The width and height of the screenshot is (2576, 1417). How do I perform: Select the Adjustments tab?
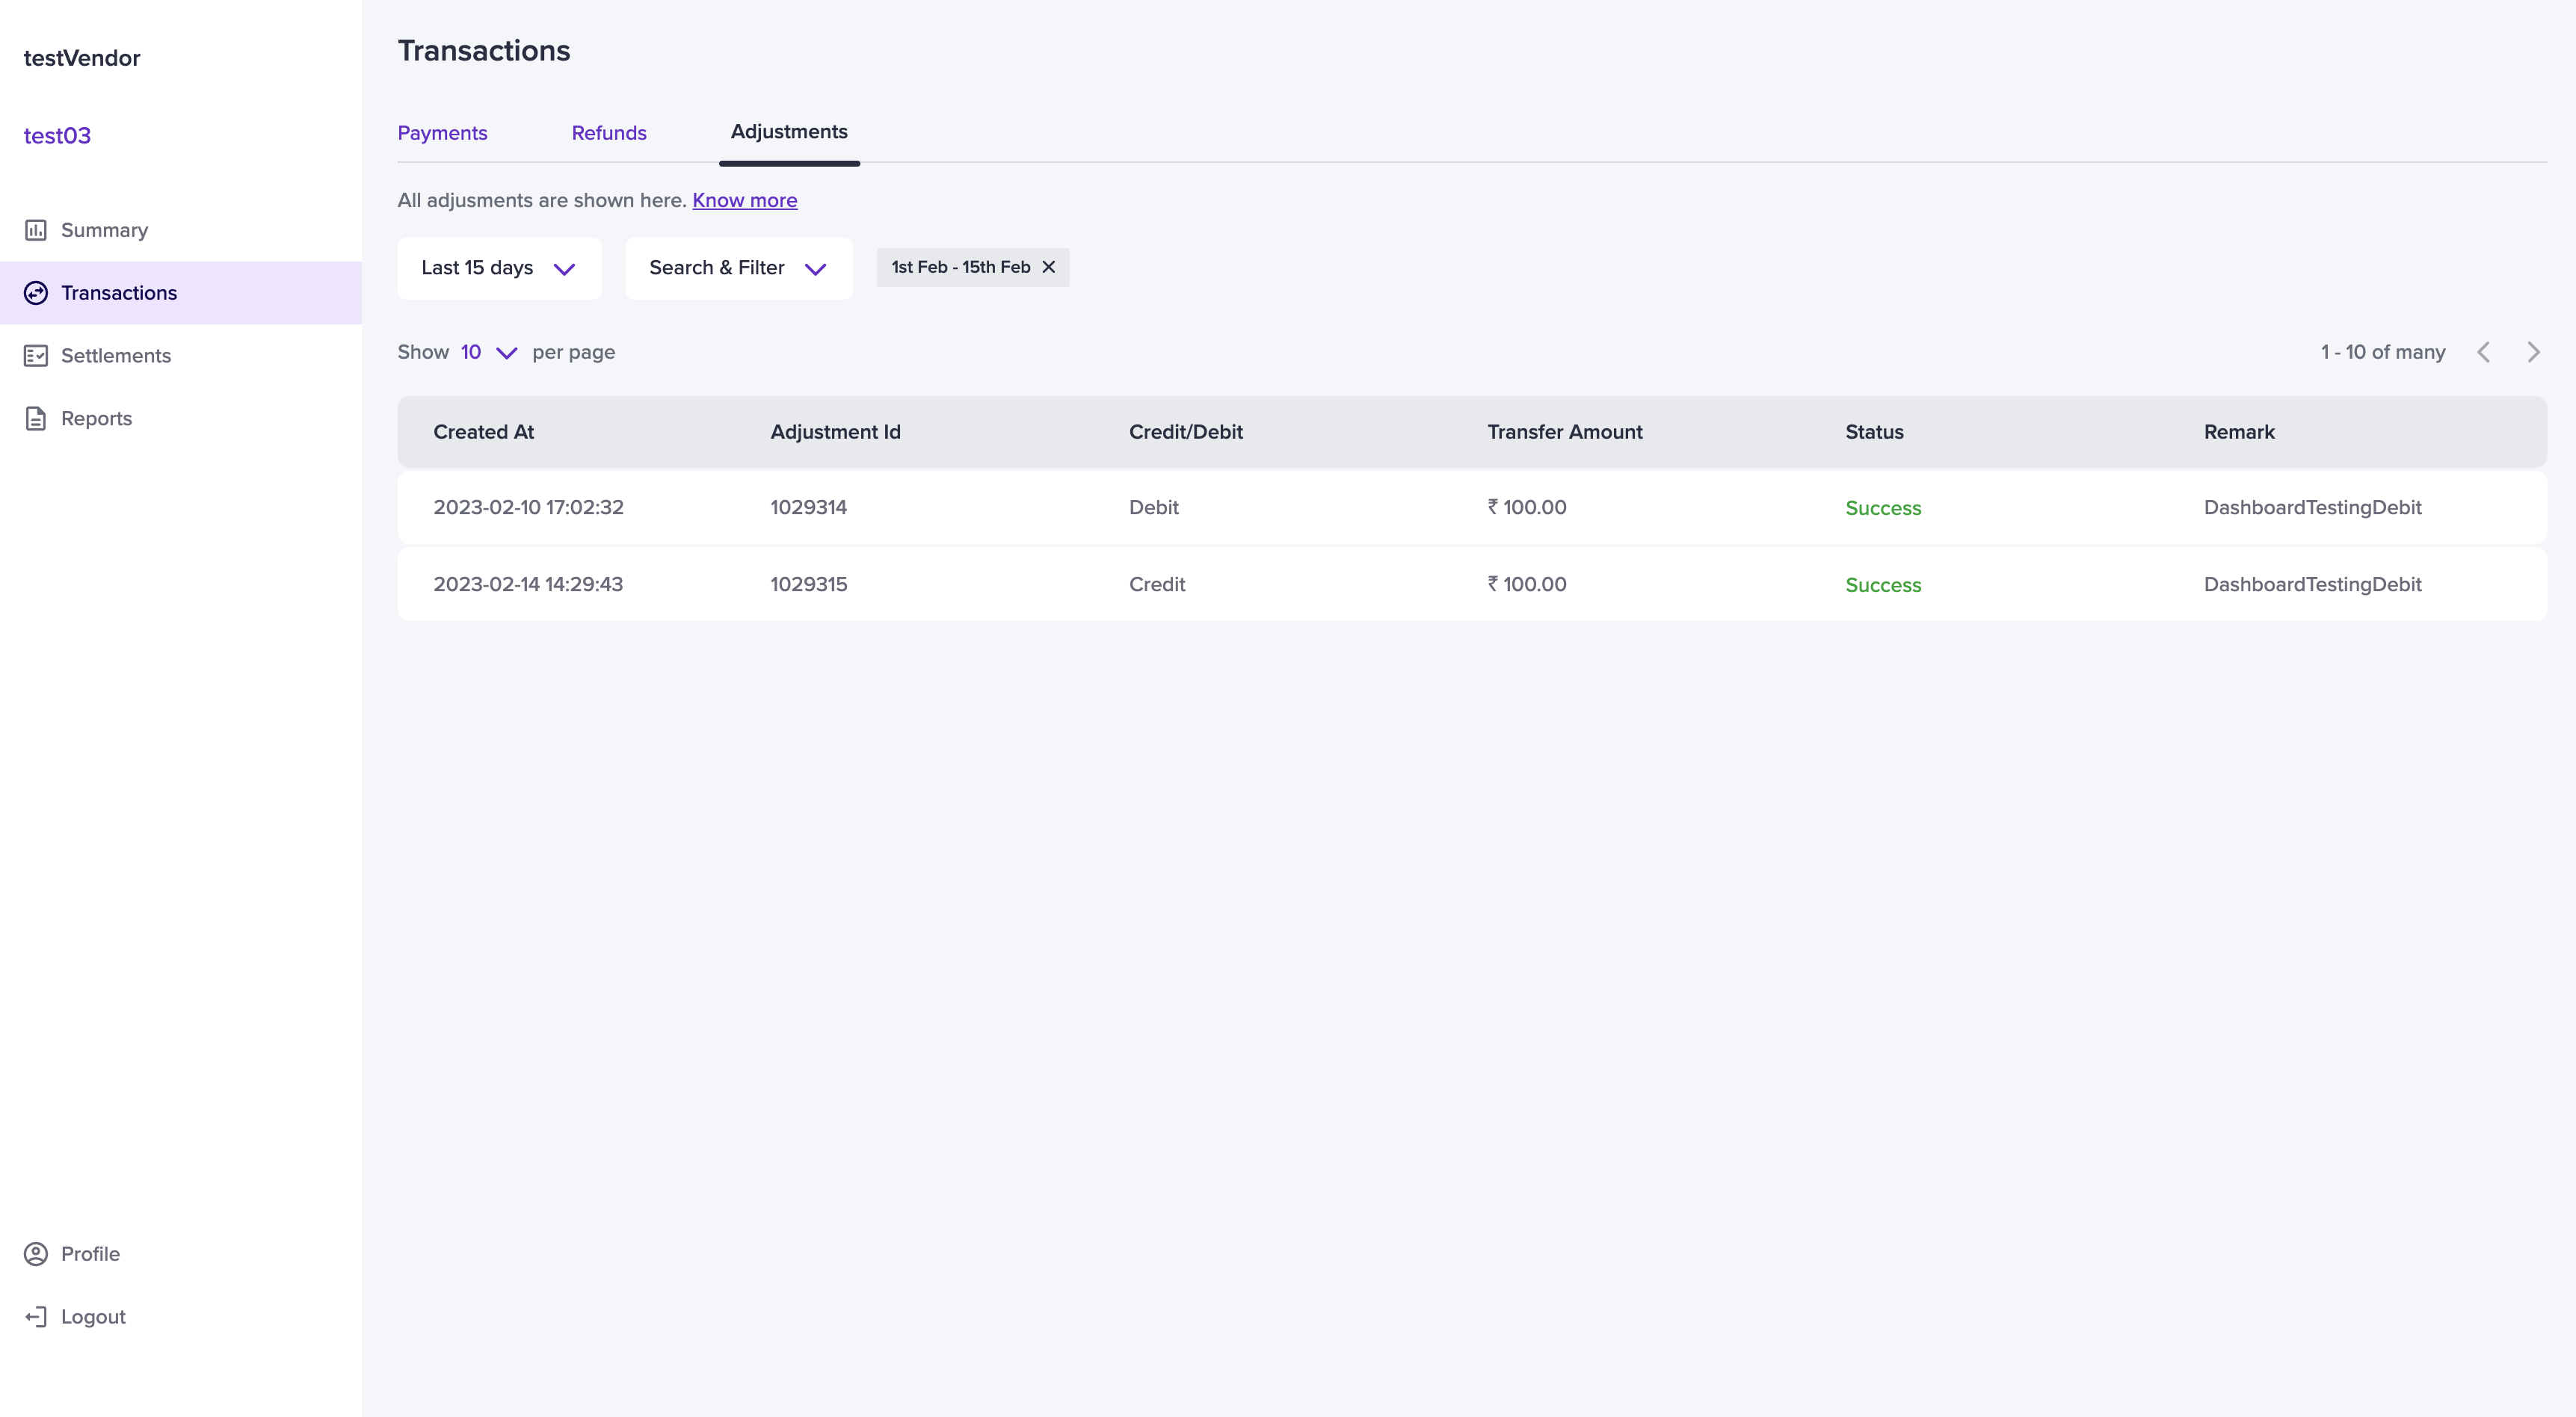click(789, 132)
